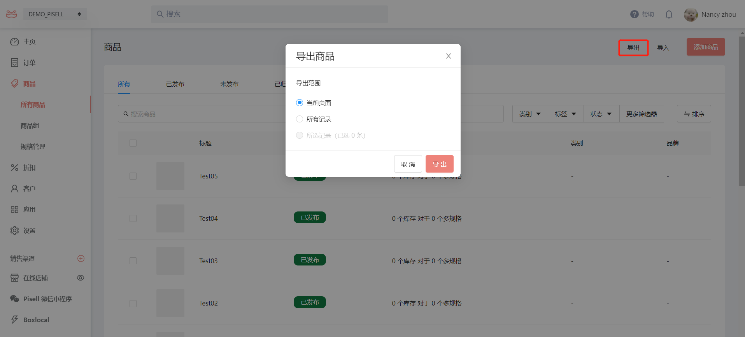Open product Test03 title
The height and width of the screenshot is (337, 745).
(x=209, y=261)
